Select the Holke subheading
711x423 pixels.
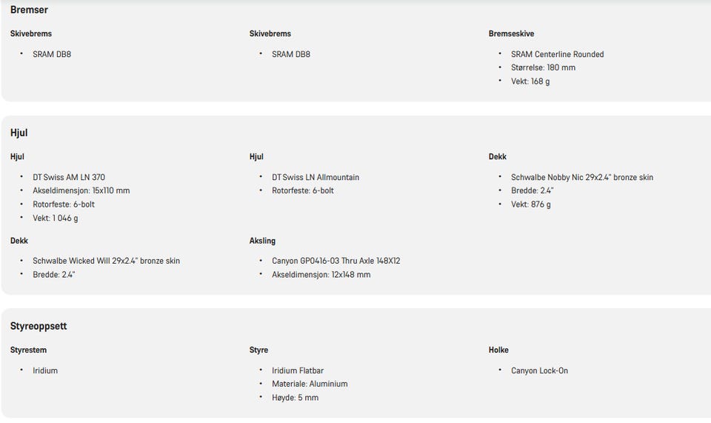498,350
